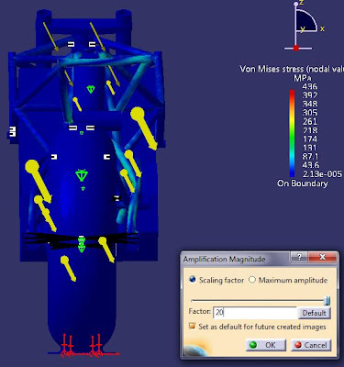Image resolution: width=344 pixels, height=367 pixels.
Task: Enable Set as default for future images
Action: 193,326
